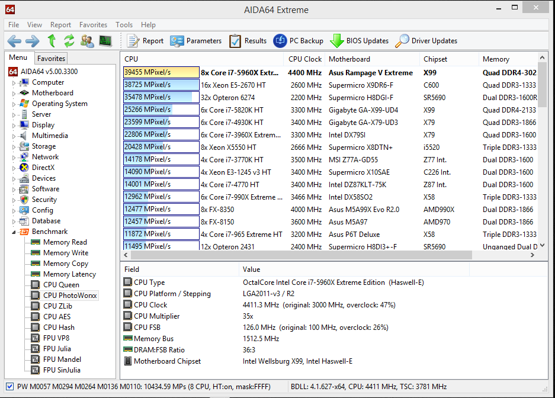Click the DirectX yellow X icon
The height and width of the screenshot is (398, 555).
click(x=24, y=168)
